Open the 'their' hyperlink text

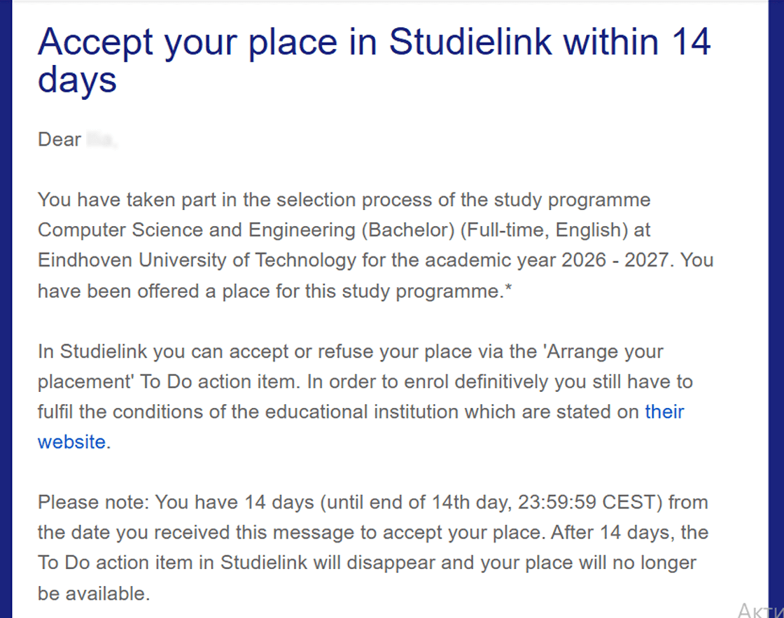pos(664,412)
